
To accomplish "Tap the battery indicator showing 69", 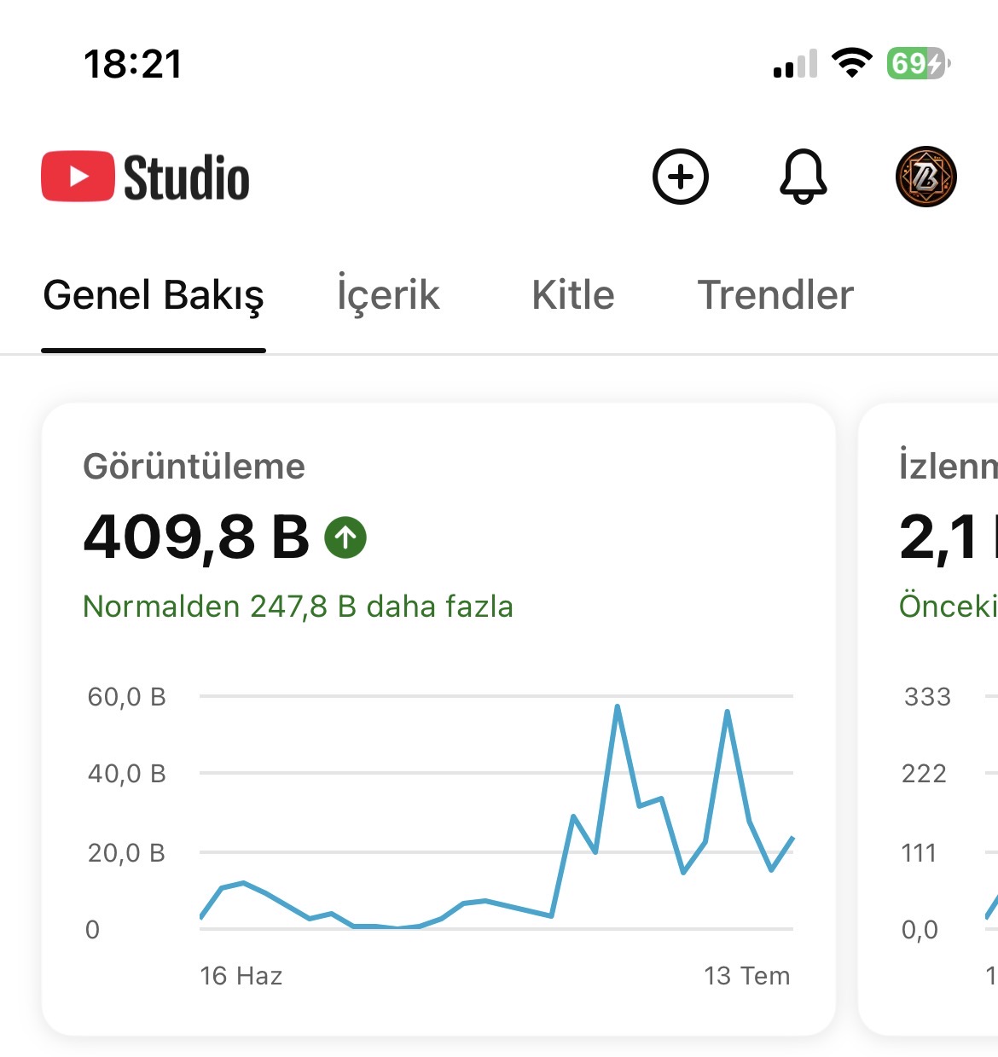I will click(x=918, y=63).
